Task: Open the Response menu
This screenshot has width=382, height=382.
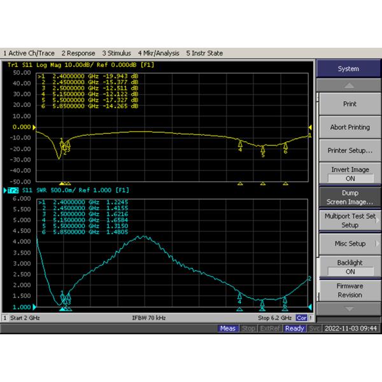Action: [78, 53]
